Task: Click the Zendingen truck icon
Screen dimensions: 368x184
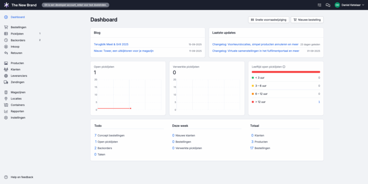Action: 6,82
